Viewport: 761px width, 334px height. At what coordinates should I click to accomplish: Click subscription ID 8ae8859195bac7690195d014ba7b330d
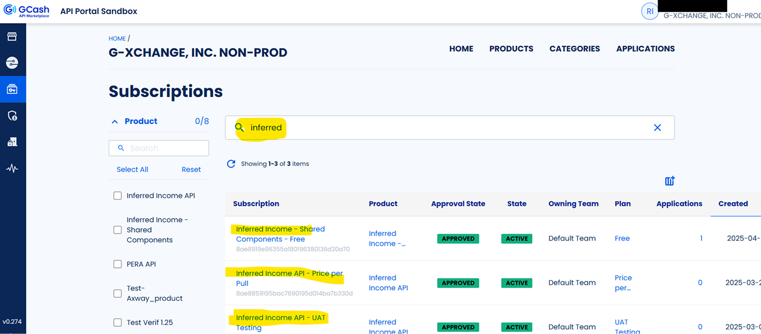click(294, 294)
